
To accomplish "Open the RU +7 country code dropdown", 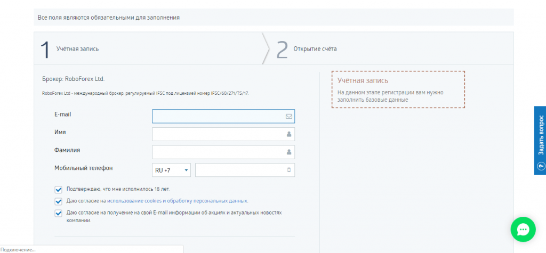I will [171, 170].
